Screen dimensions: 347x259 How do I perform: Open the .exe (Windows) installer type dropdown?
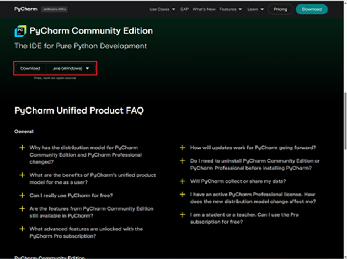(x=71, y=68)
